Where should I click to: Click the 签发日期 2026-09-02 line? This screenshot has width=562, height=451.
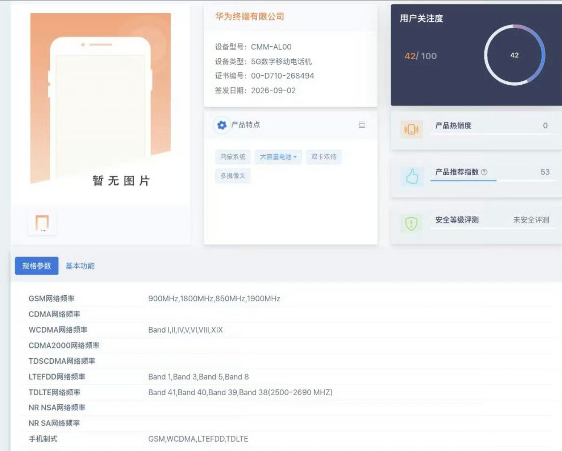click(255, 90)
